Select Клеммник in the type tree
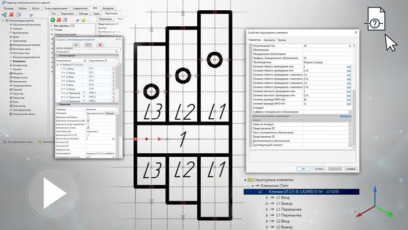408x230 pixels. 19,61
